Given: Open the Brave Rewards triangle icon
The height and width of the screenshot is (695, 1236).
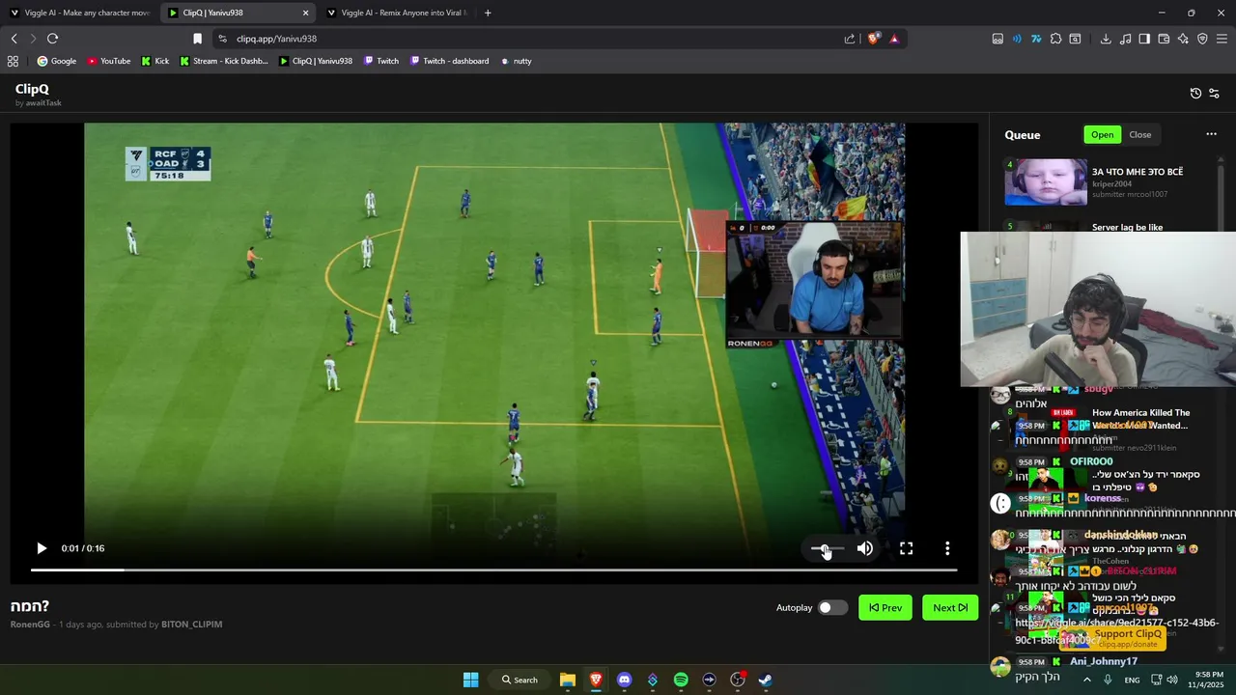Looking at the screenshot, I should (x=894, y=39).
